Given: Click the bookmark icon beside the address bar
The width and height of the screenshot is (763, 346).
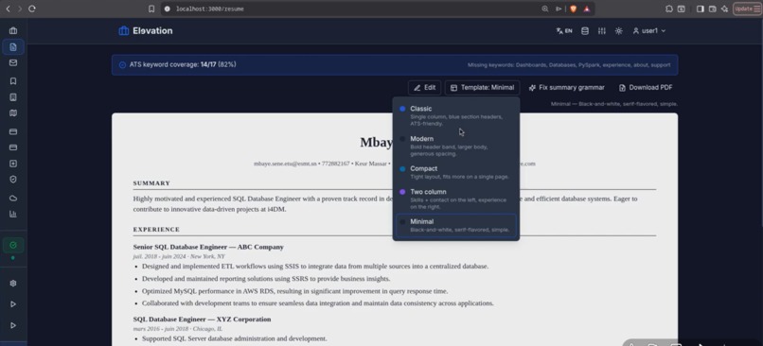Looking at the screenshot, I should pos(151,9).
